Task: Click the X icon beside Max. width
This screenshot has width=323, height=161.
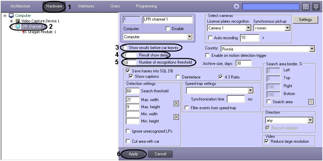Action: click(176, 103)
